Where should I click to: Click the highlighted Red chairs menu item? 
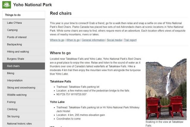(x=13, y=66)
